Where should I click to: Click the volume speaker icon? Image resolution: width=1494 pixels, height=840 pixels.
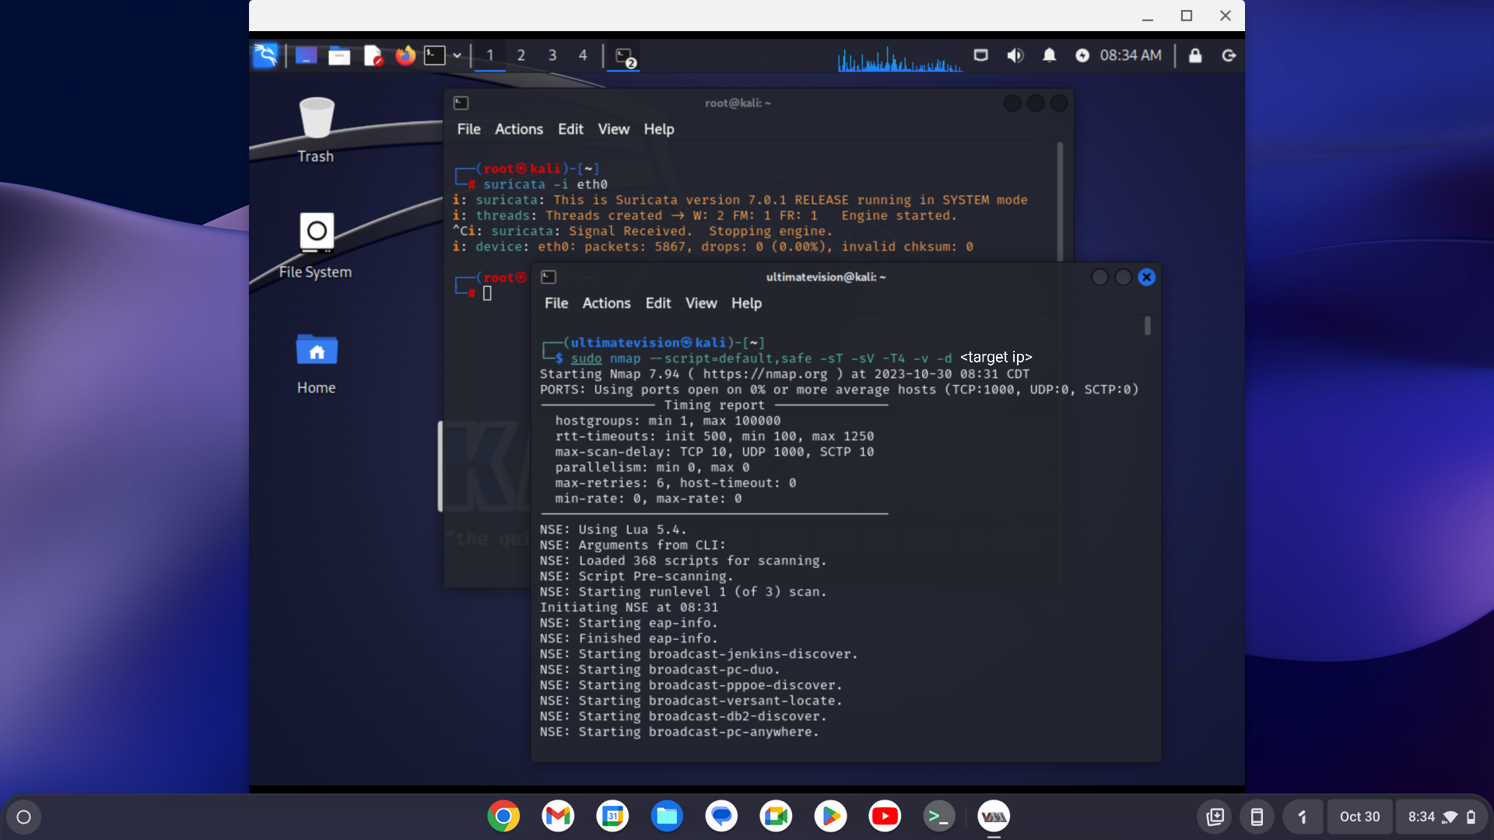1015,55
